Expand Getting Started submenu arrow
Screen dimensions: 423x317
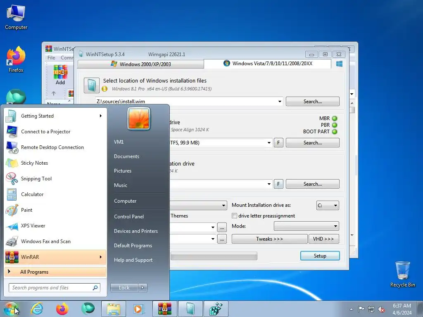point(101,116)
